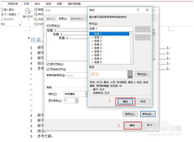Open the footnote group dialog launcher
Image resolution: width=194 pixels, height=142 pixels.
click(20, 25)
